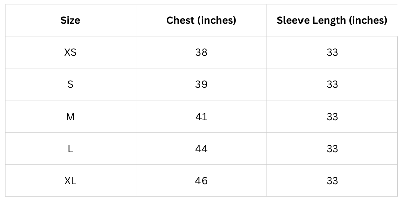This screenshot has width=402, height=201.
Task: Click sleeve length 33 in S row
Action: 332,84
